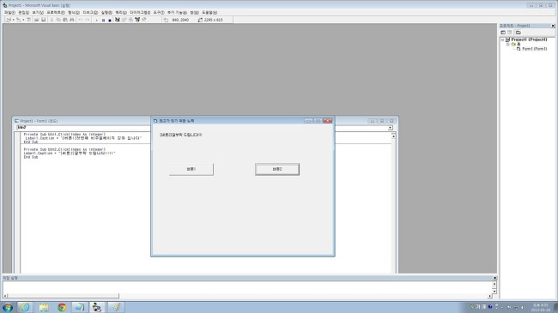Image resolution: width=558 pixels, height=313 pixels.
Task: Click the 버튼1 button on the form
Action: 191,169
